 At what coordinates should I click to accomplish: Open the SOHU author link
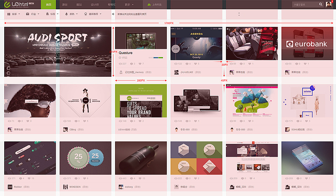[x=298, y=130]
